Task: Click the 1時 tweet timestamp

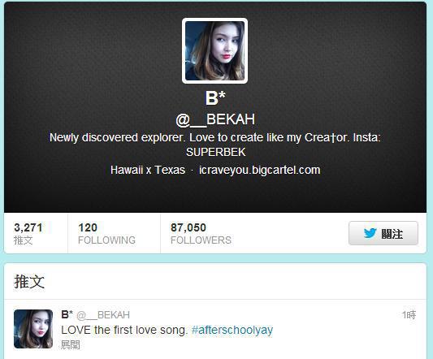Action: [x=409, y=314]
